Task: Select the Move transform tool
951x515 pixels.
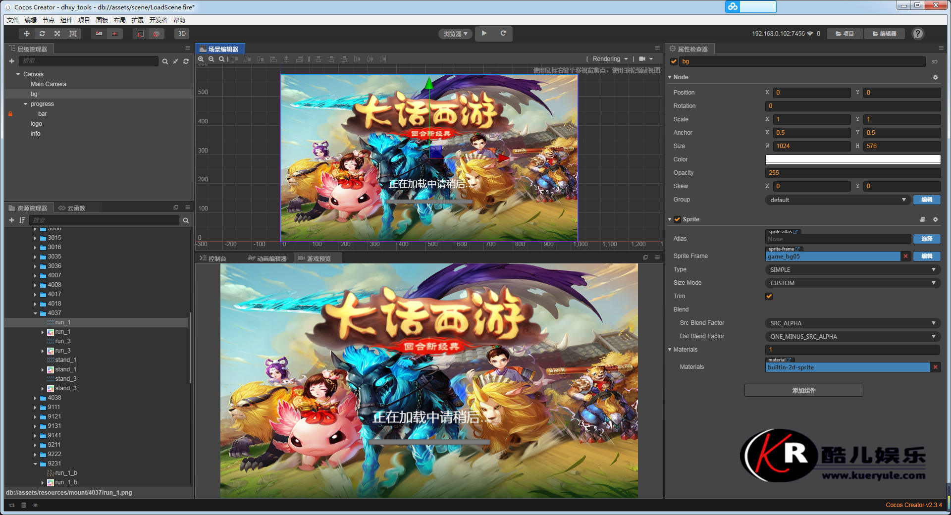Action: click(x=27, y=34)
